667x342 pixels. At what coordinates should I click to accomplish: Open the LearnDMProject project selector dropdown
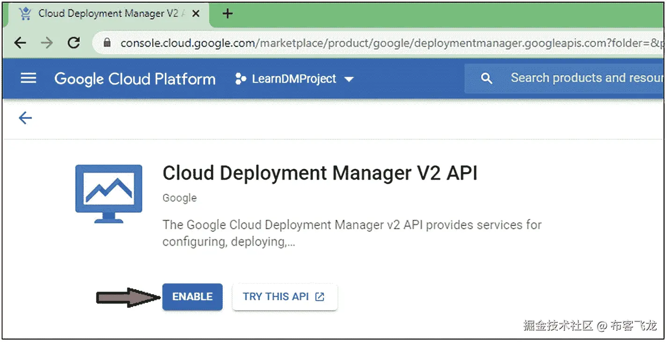pyautogui.click(x=294, y=79)
